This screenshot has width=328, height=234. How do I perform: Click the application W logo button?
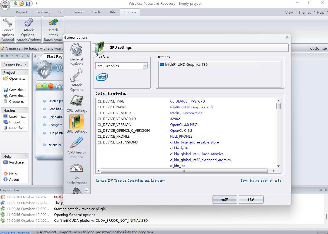coord(5,5)
